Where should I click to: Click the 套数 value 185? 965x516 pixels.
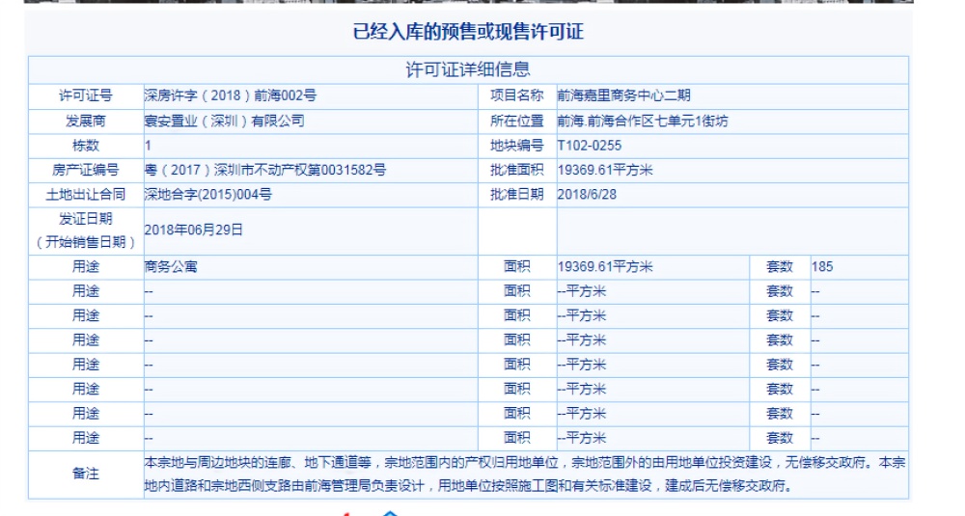pyautogui.click(x=822, y=267)
